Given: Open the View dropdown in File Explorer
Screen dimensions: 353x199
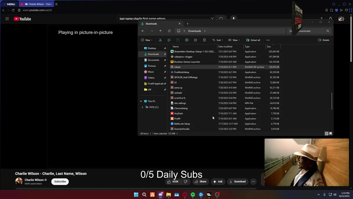Looking at the screenshot, I should 234,40.
